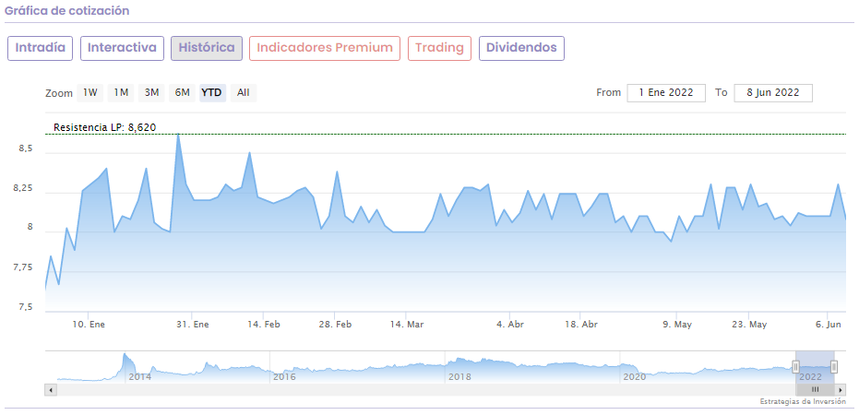Set zoom range to 1W

point(89,93)
